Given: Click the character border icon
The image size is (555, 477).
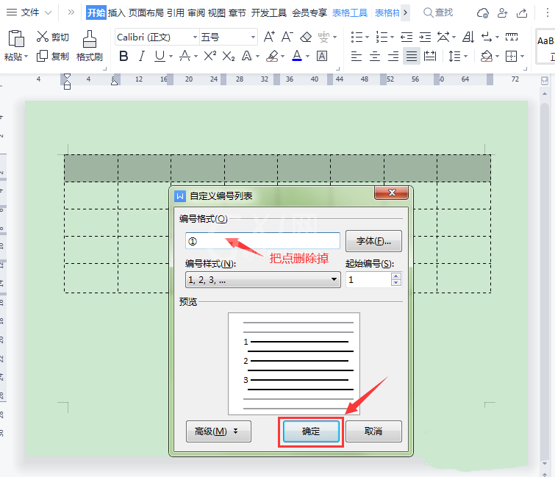Looking at the screenshot, I should 322,56.
